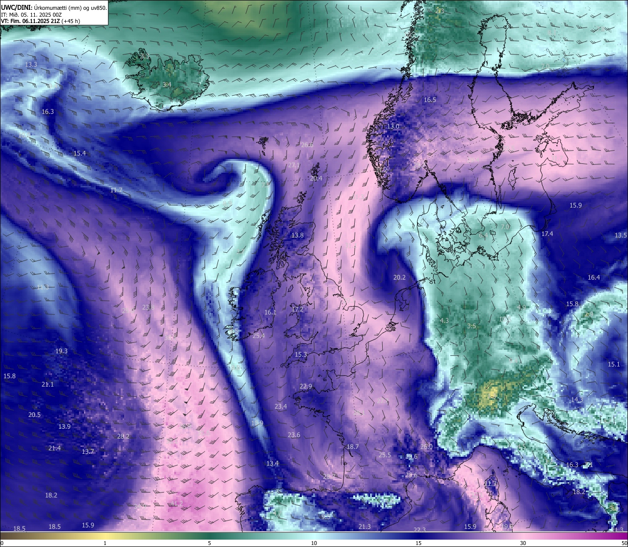
Task: Select the 13.8 value over Scotland
Action: coord(297,235)
